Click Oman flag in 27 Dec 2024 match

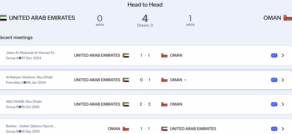[164, 55]
